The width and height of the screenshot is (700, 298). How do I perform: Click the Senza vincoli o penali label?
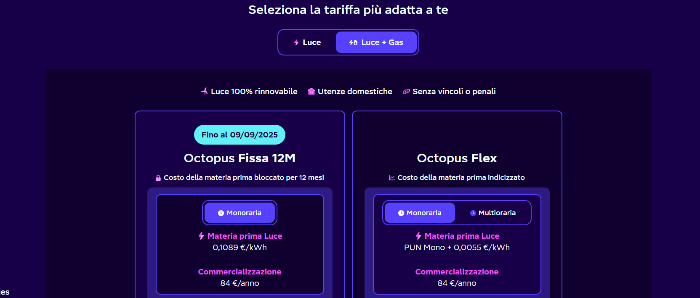(454, 91)
